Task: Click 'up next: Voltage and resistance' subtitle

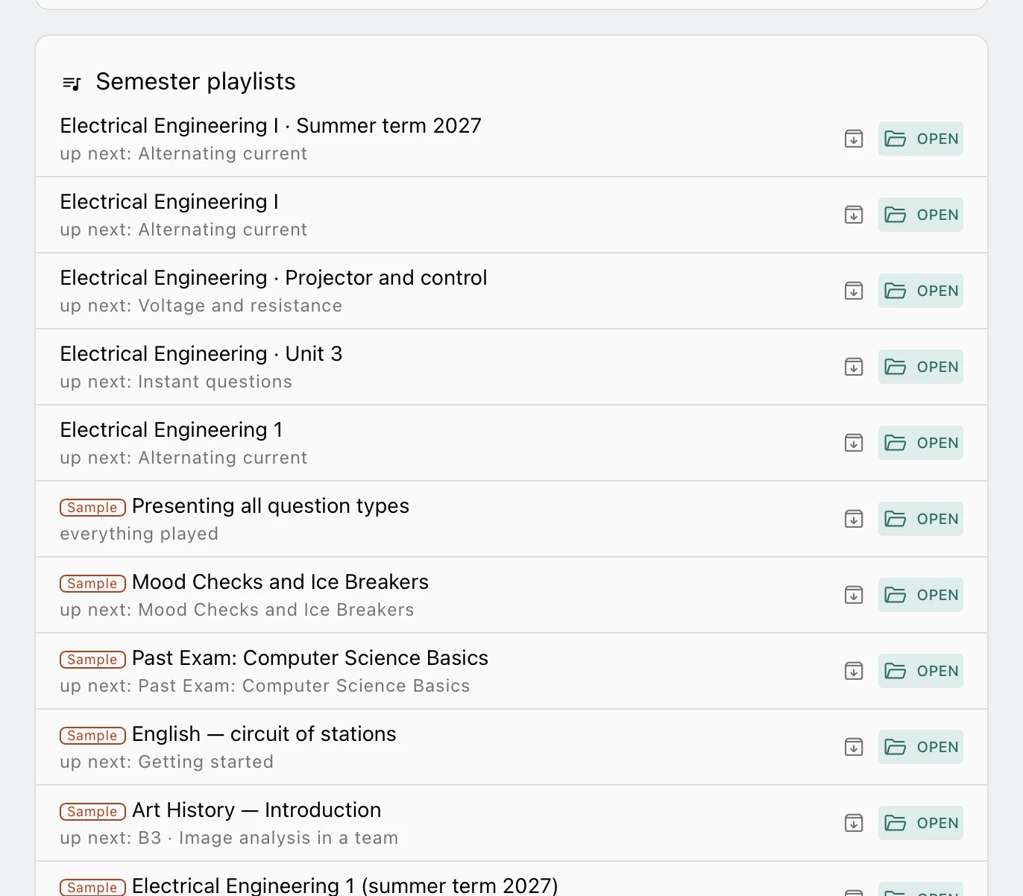Action: 201,306
